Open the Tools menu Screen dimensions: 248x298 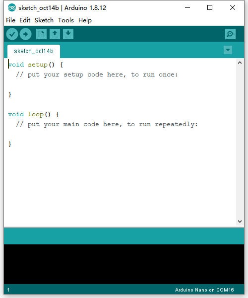click(x=66, y=20)
